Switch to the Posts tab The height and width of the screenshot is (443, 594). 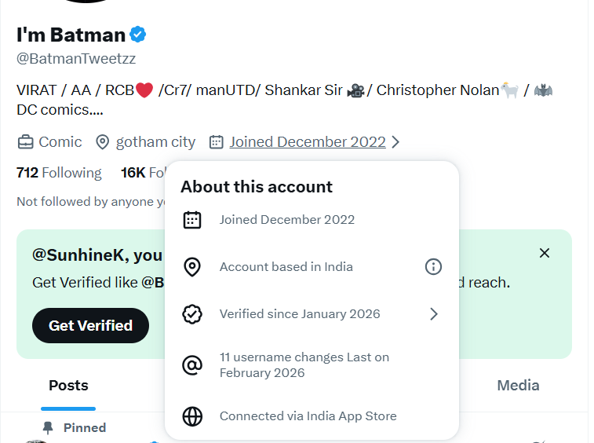[68, 386]
